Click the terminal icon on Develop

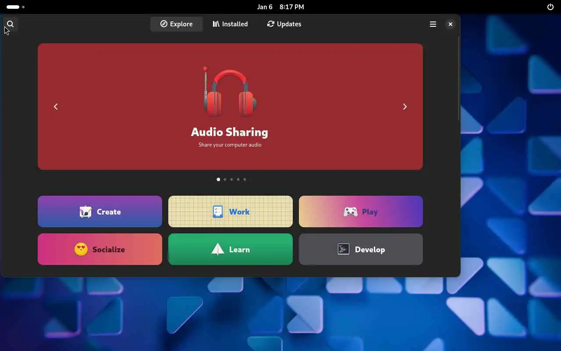(x=344, y=249)
